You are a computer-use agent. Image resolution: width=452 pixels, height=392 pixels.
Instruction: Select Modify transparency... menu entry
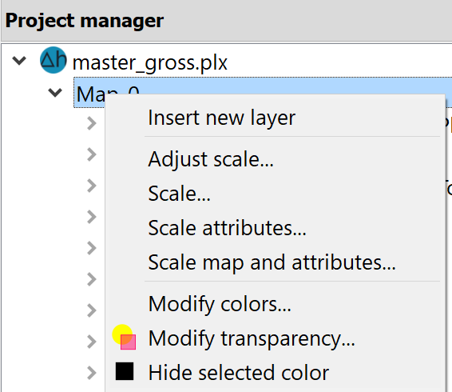point(252,338)
